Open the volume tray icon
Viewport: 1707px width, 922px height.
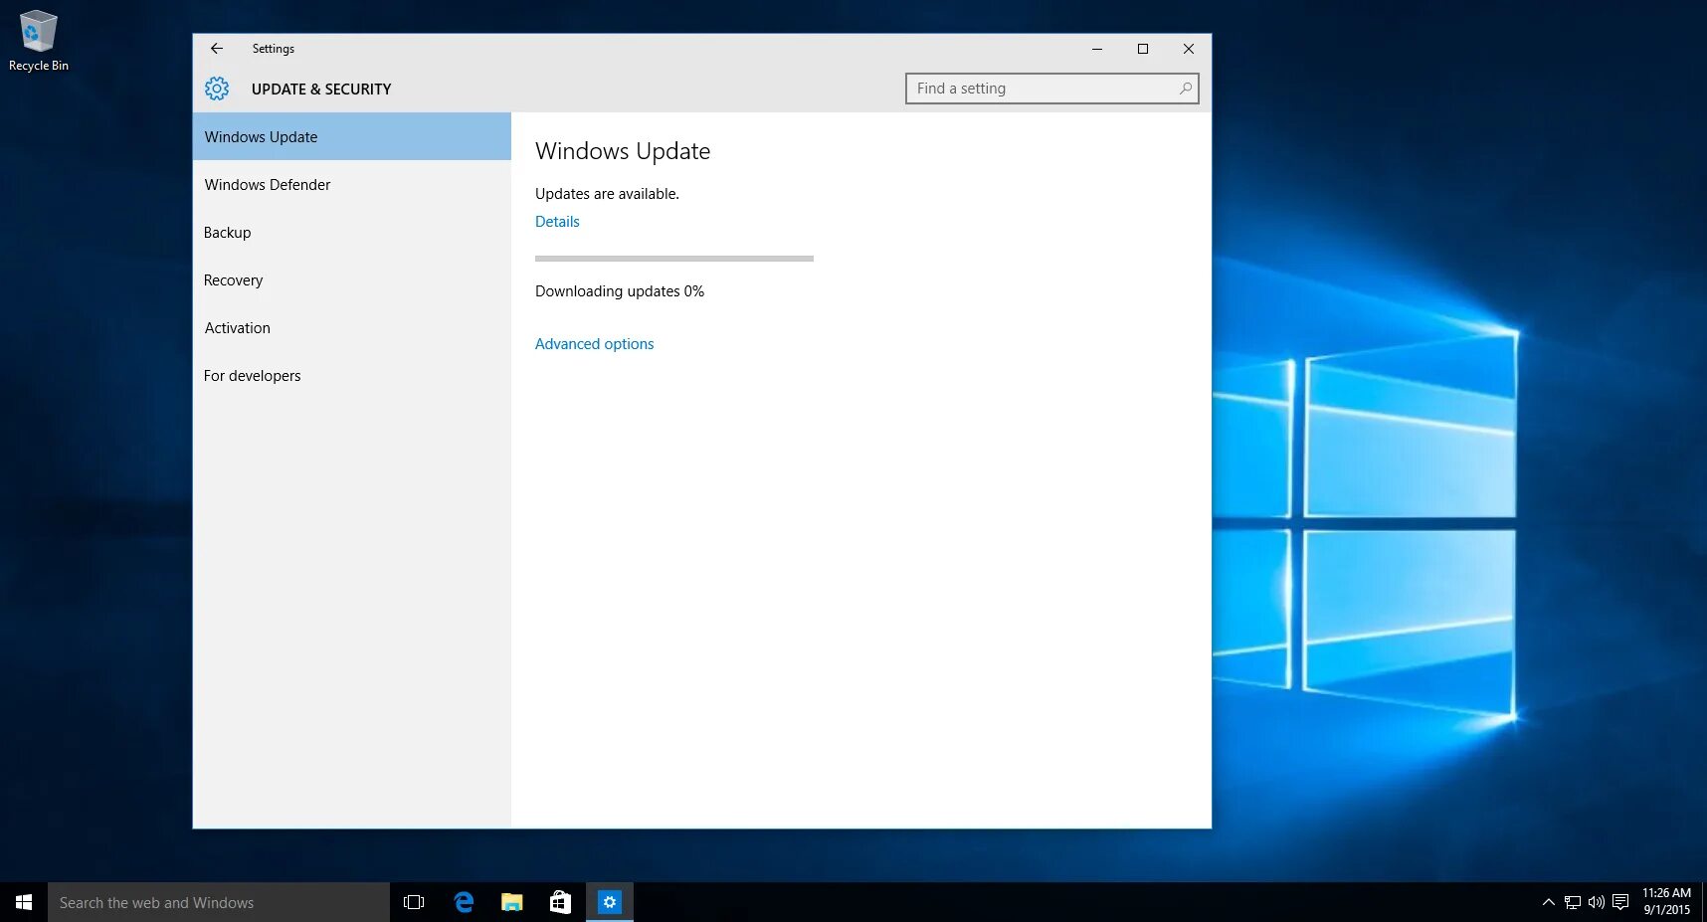(1597, 902)
